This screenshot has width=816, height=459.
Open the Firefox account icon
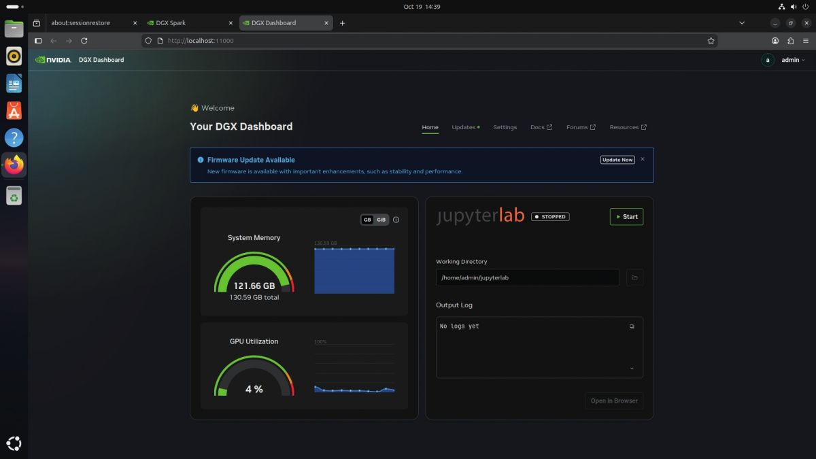point(775,41)
